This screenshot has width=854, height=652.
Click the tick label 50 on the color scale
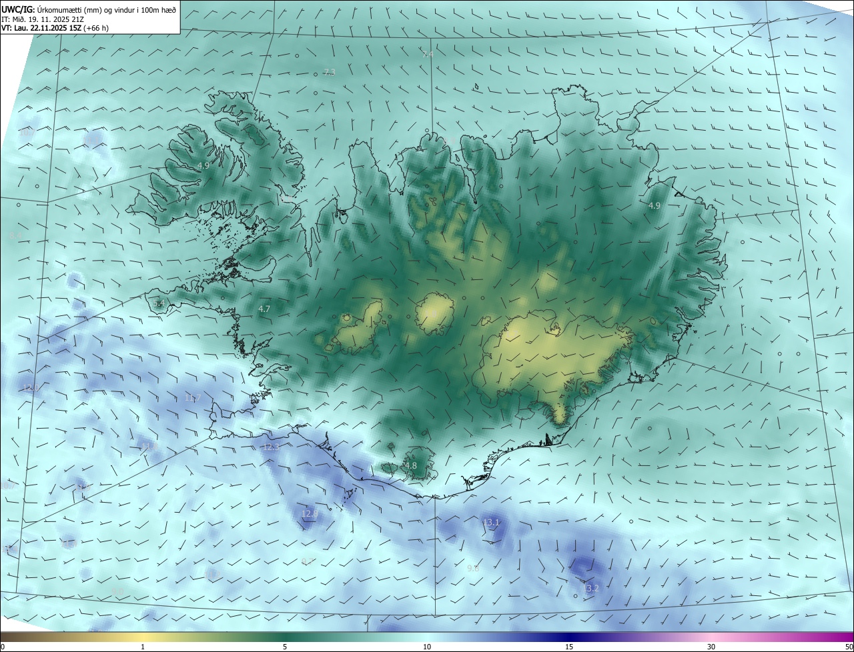[849, 647]
